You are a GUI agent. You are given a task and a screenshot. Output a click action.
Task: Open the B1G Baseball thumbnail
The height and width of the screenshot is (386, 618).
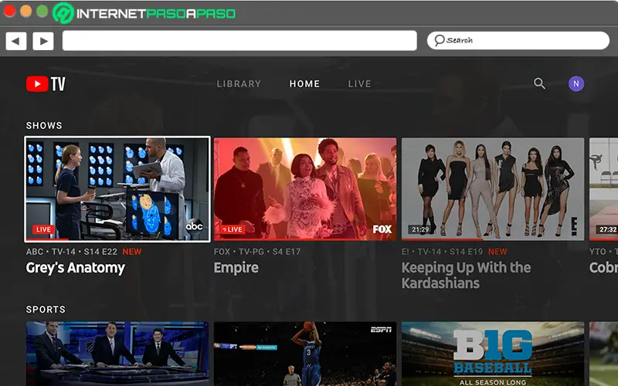(x=493, y=354)
